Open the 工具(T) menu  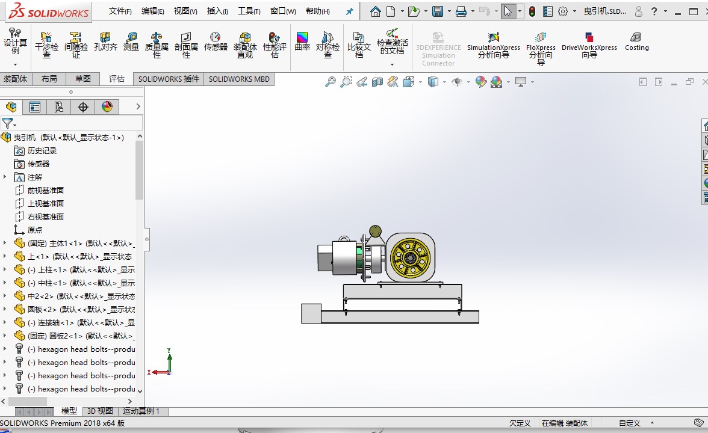(249, 11)
